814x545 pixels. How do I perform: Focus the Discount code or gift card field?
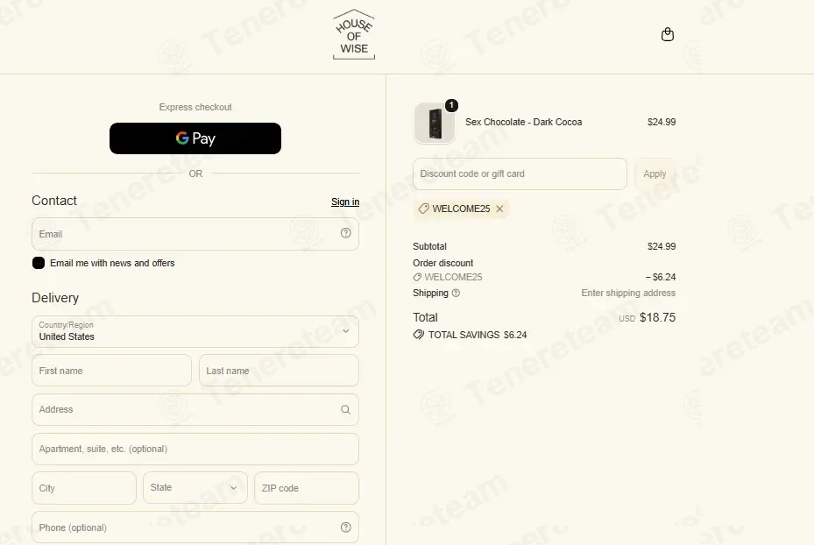(520, 173)
